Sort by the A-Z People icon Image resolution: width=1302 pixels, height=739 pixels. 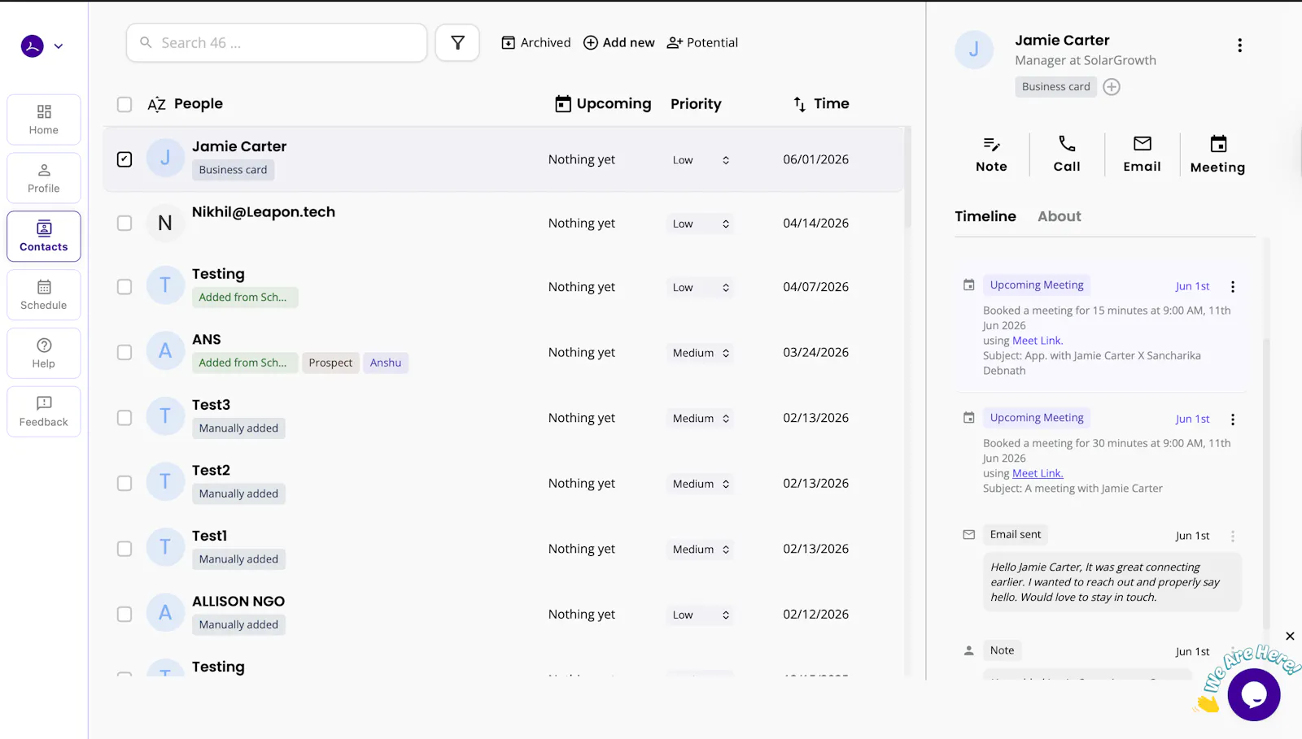[x=157, y=104]
